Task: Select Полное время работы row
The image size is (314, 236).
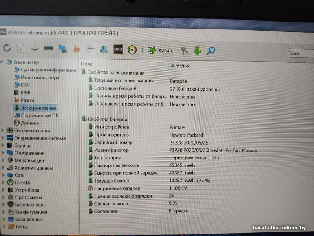Action: point(142,96)
